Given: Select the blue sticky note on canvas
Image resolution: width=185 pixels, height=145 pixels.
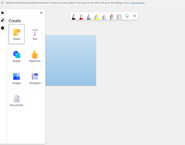Looking at the screenshot, I should 71,60.
